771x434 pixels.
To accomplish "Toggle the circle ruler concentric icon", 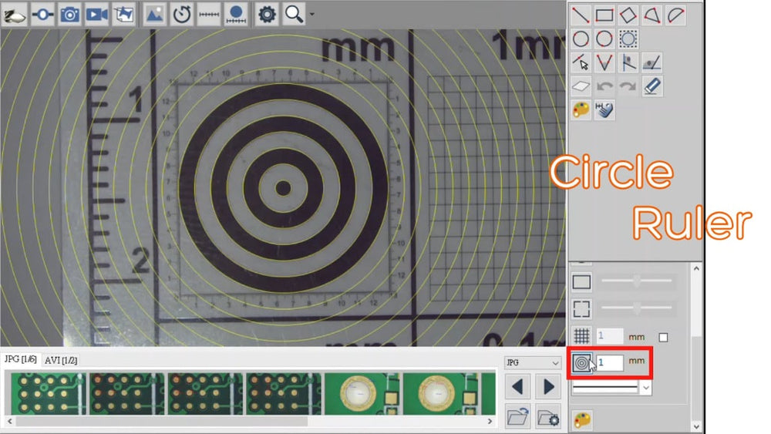I will coord(581,363).
